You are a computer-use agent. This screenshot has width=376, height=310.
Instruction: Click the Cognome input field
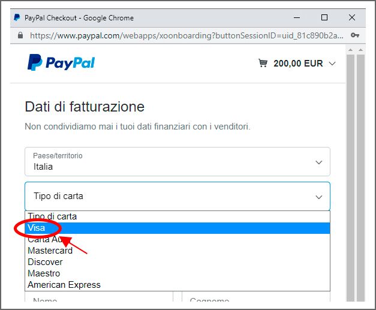click(x=256, y=297)
